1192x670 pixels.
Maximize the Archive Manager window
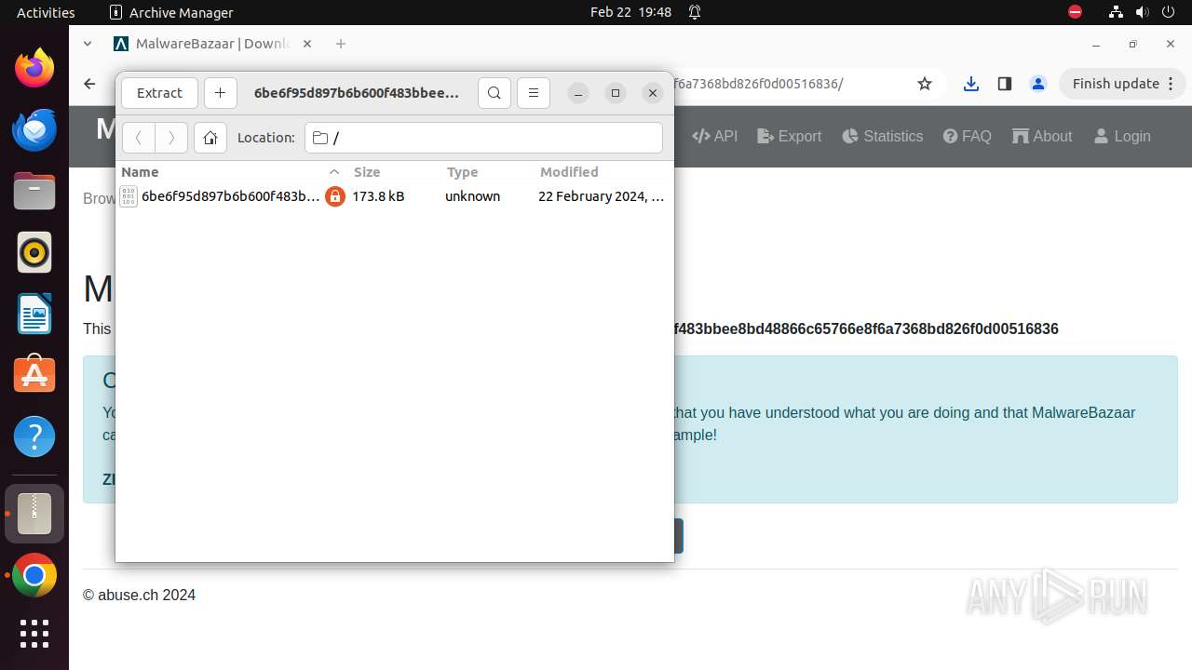point(616,93)
